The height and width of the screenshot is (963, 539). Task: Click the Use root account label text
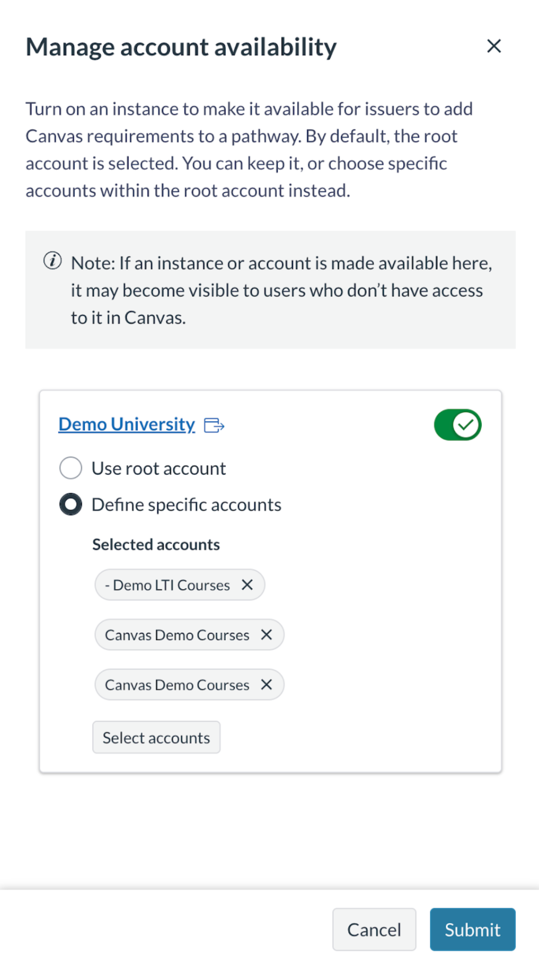pos(159,468)
